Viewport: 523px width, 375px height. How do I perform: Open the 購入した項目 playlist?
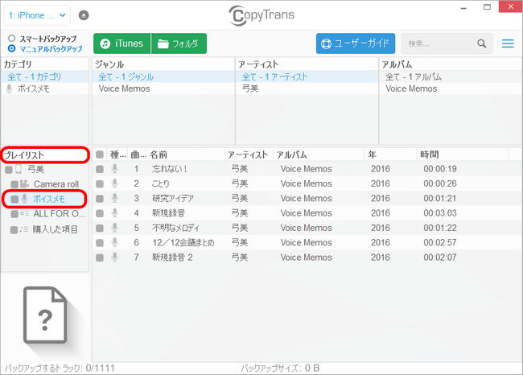coord(55,229)
